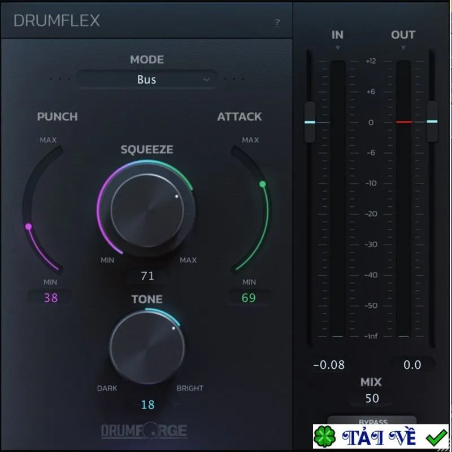The height and width of the screenshot is (452, 452).
Task: Click the SQUEEZE label
Action: coord(147,149)
